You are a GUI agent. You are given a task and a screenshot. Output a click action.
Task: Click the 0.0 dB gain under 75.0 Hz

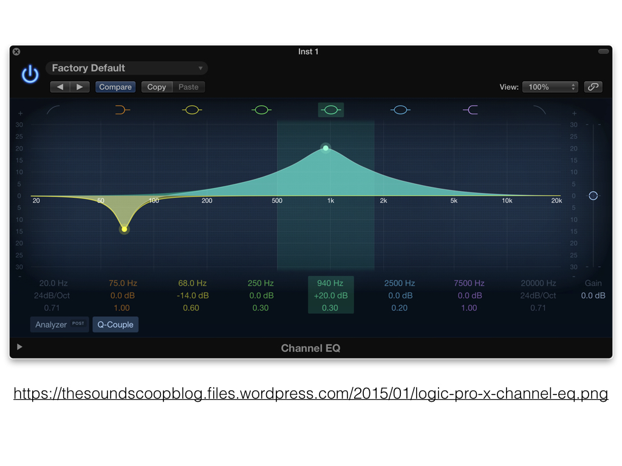click(123, 295)
